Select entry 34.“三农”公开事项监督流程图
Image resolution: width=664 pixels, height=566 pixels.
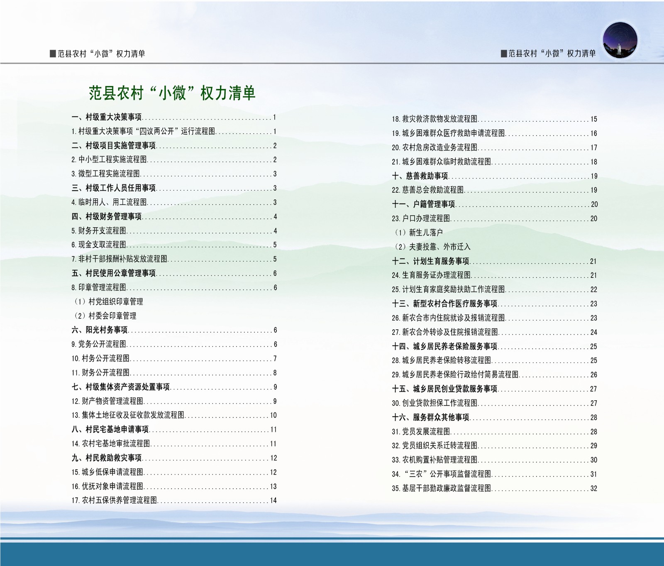tap(495, 474)
